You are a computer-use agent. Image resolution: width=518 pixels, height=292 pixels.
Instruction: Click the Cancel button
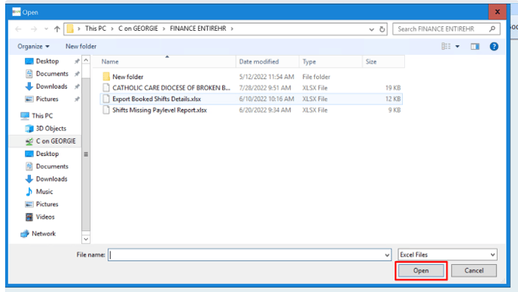[474, 270]
